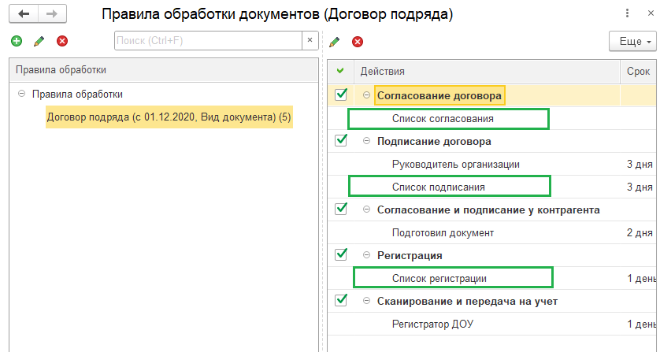This screenshot has width=660, height=356.
Task: Click the green add rule icon
Action: [x=17, y=41]
